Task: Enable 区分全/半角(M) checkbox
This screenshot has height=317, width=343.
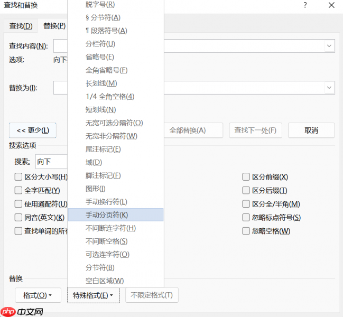Action: 246,204
